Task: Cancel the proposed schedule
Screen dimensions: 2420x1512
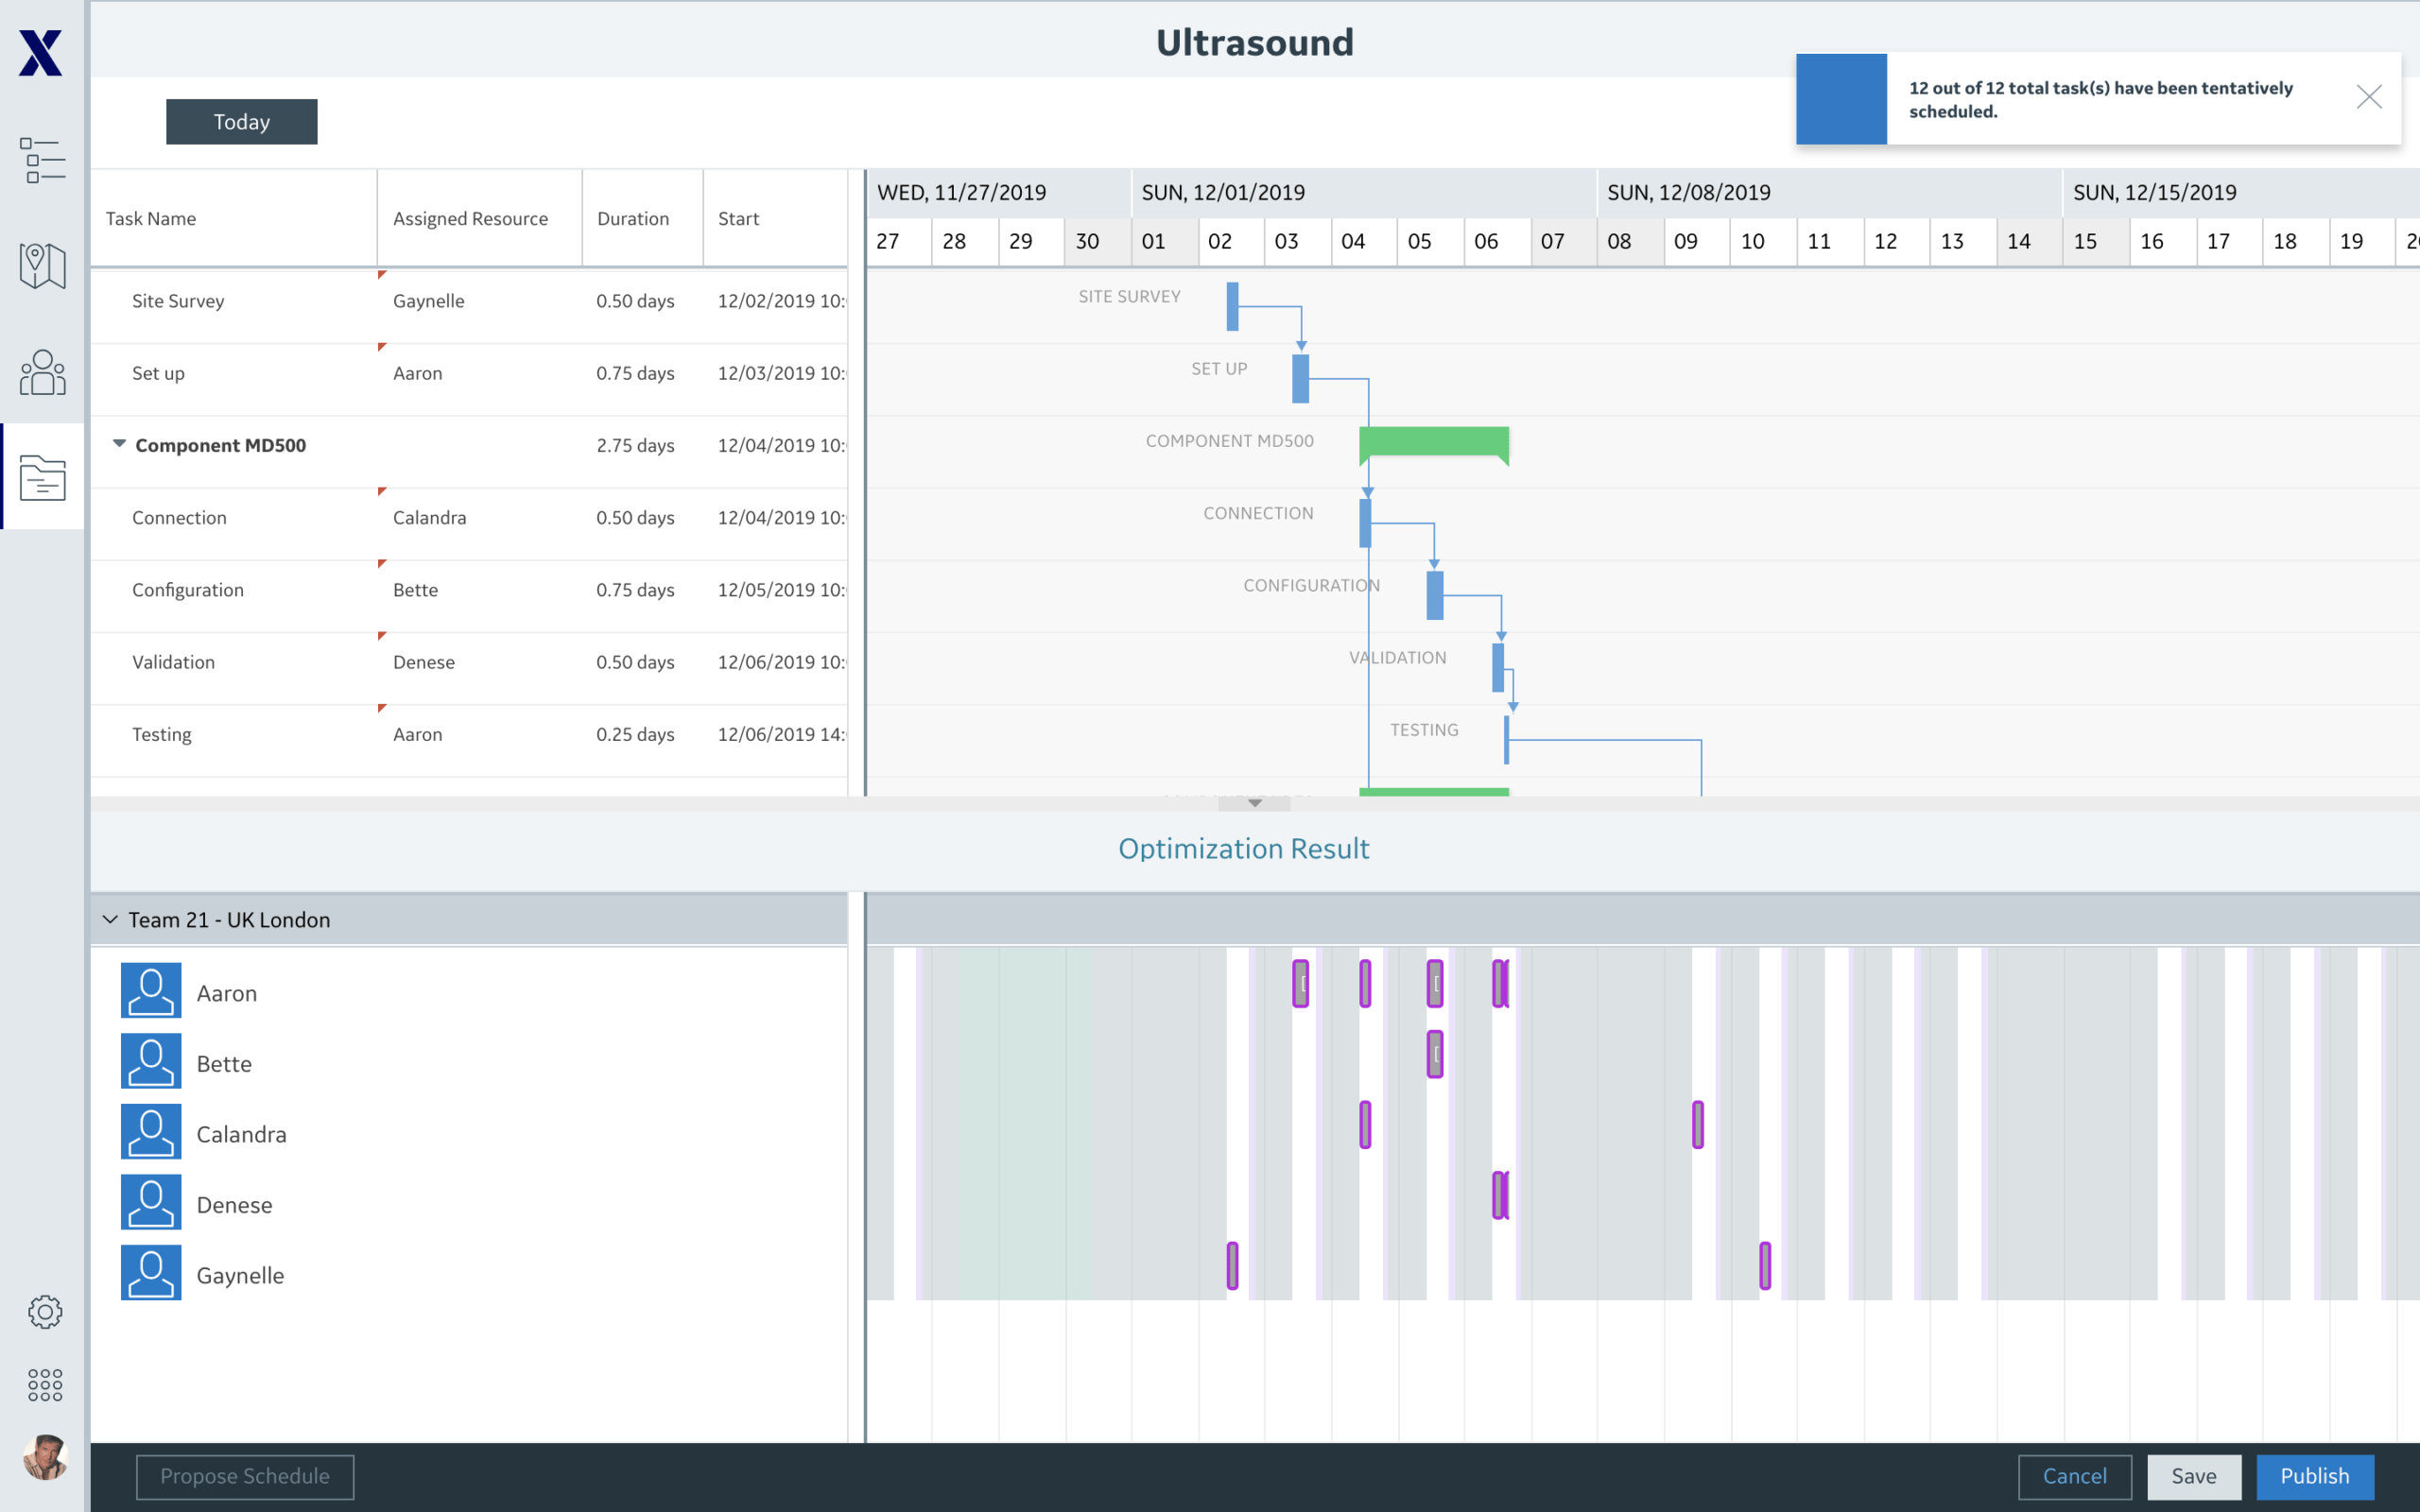Action: (2073, 1476)
